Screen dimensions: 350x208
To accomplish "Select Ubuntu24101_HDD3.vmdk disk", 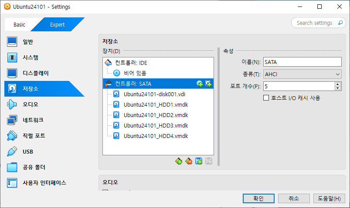I will coord(158,125).
